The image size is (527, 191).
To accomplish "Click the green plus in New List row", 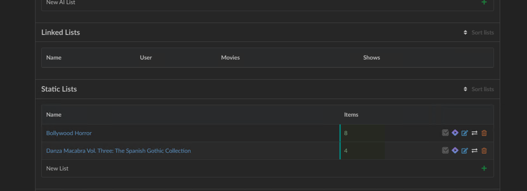I will click(484, 168).
